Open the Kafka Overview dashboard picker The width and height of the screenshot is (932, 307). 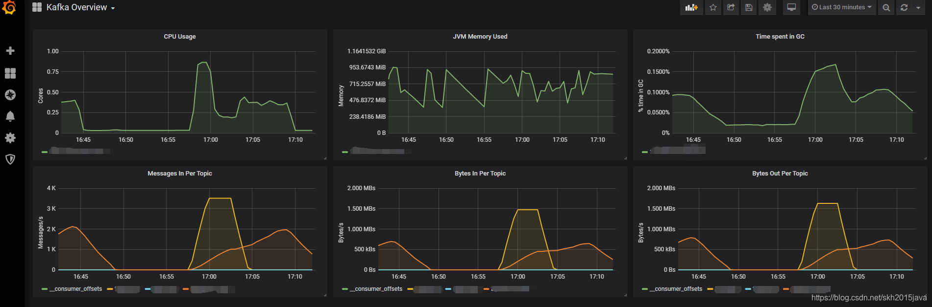[x=81, y=7]
